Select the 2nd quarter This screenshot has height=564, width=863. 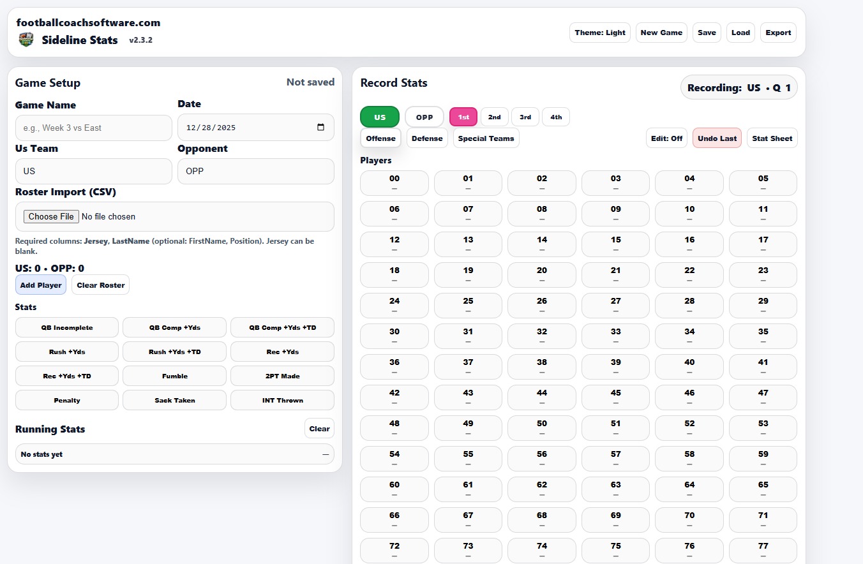[x=494, y=117]
